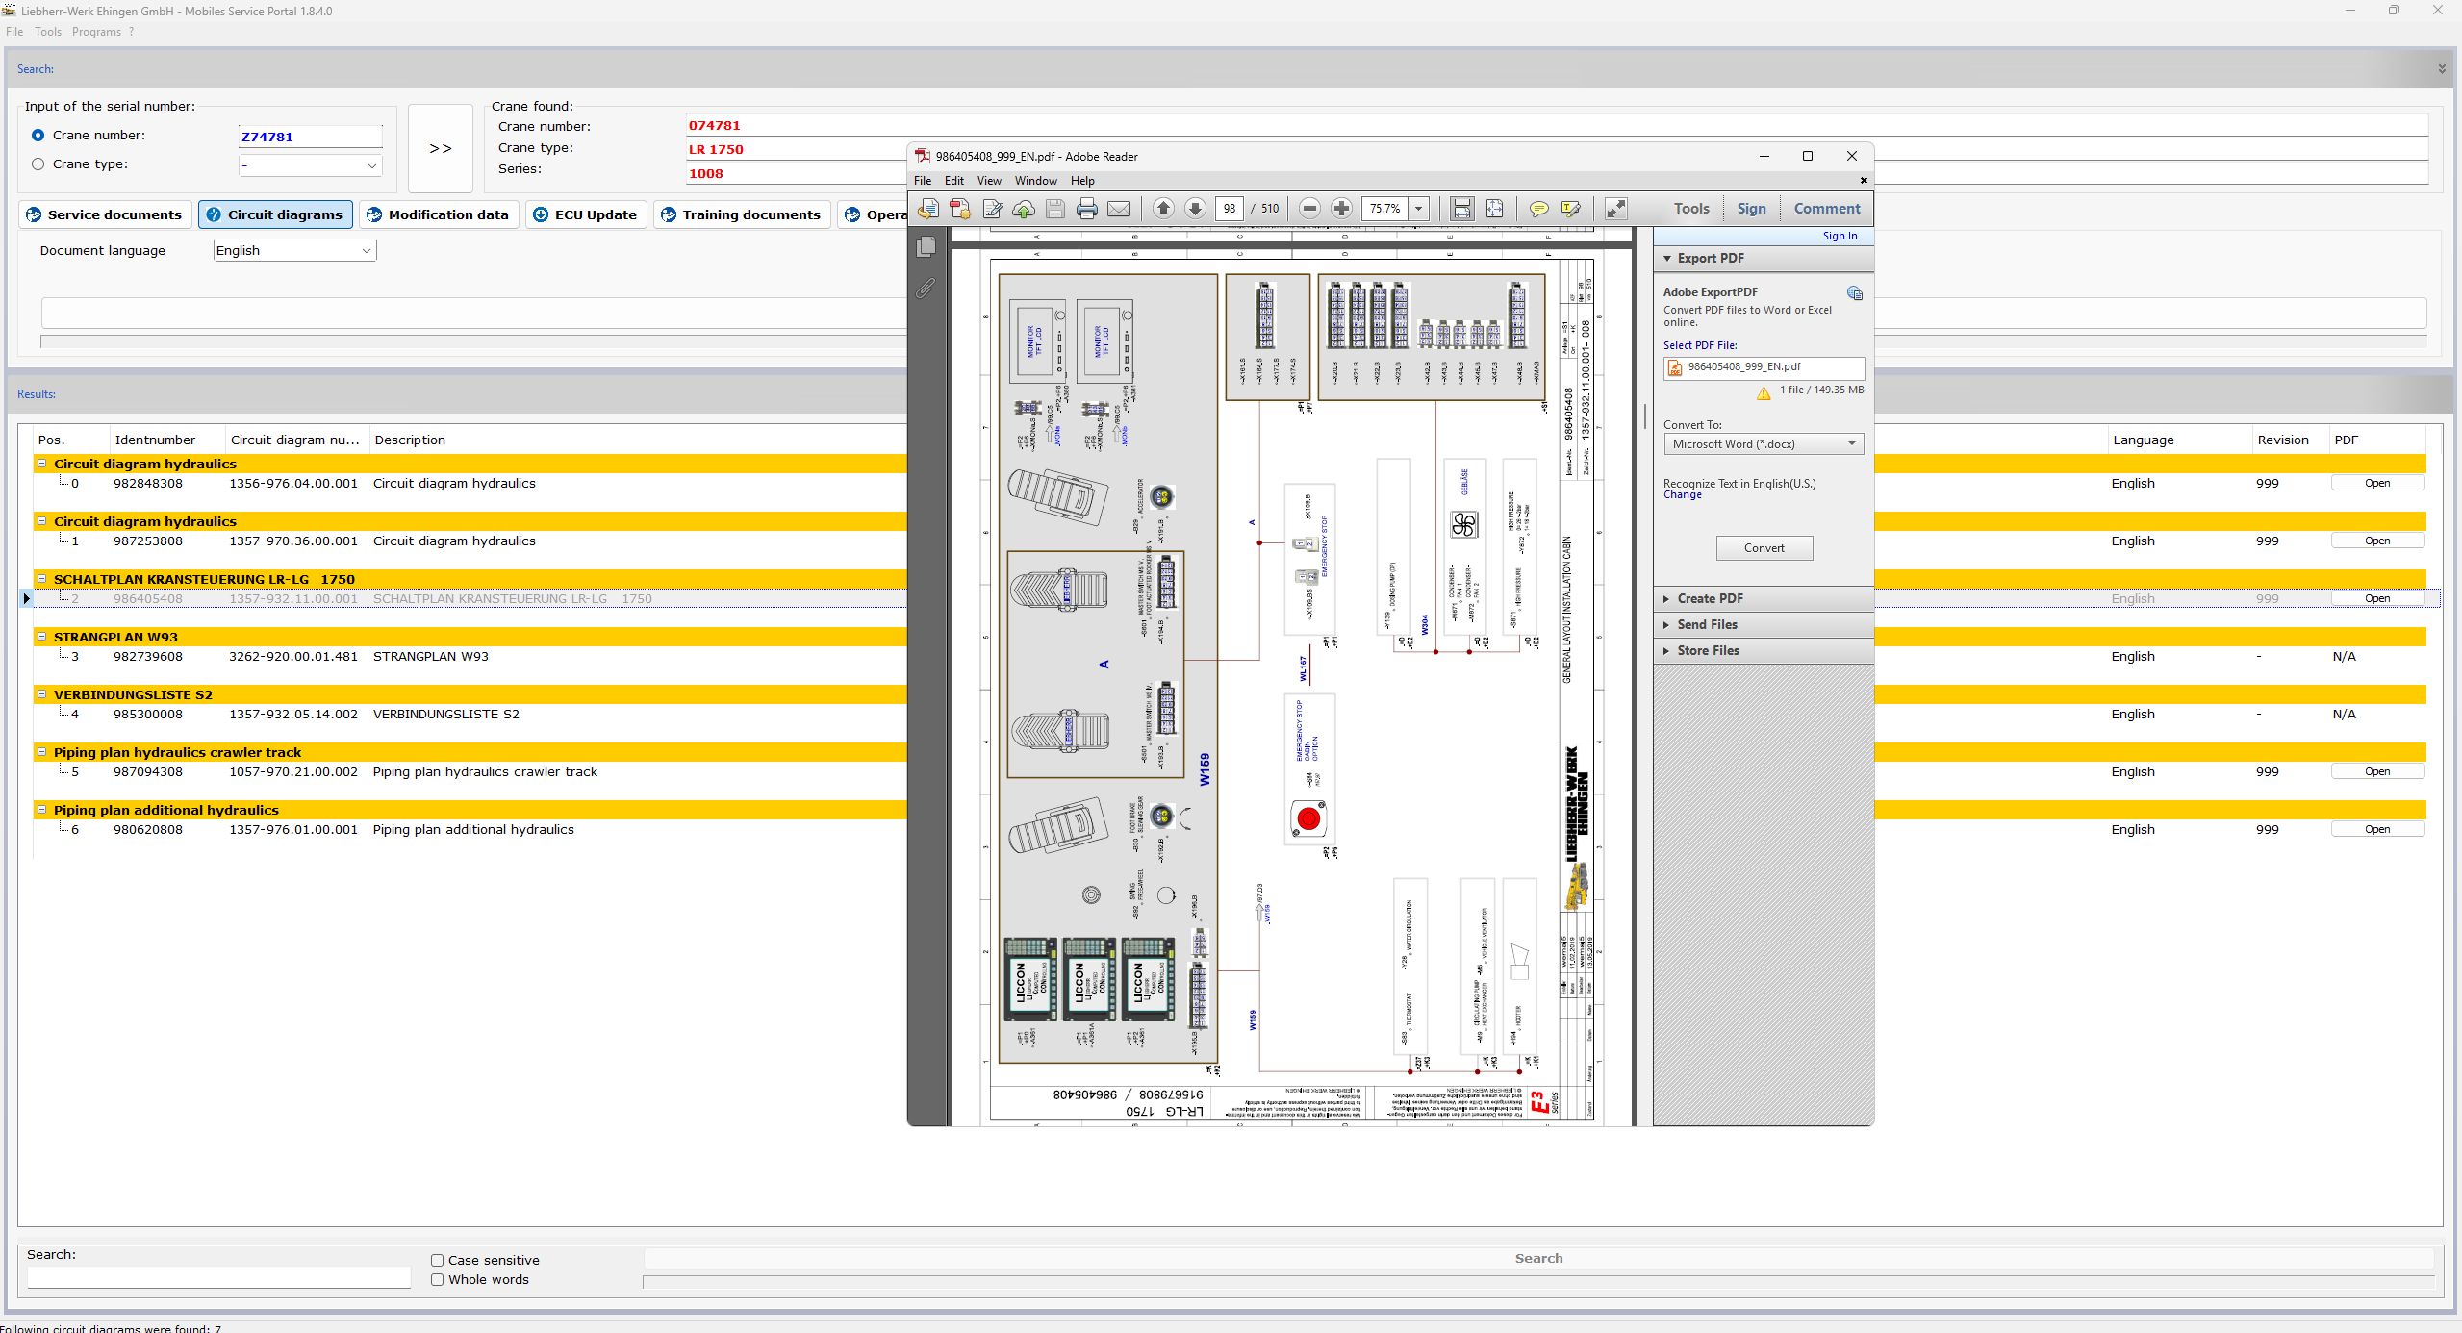Open the zoom percentage selector
This screenshot has width=2462, height=1333.
(x=1417, y=209)
